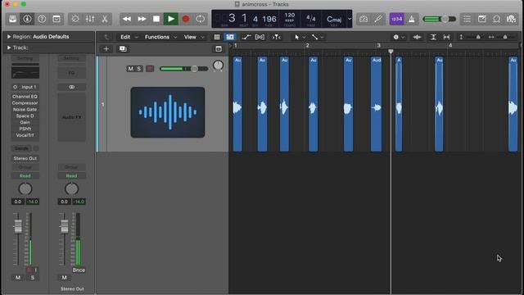Screen dimensions: 524x295
Task: Open the Snap settings gear dropdown
Action: coord(399,37)
